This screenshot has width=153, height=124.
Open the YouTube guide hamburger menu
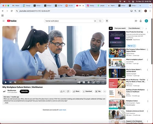coord(4,21)
